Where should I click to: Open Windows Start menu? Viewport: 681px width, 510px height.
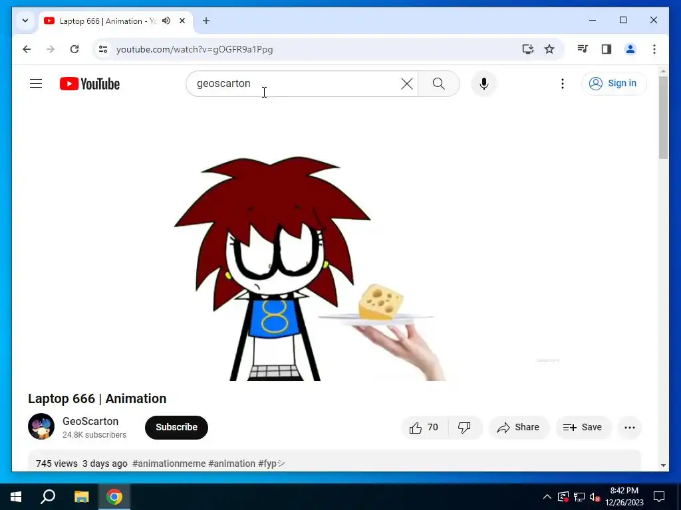16,497
